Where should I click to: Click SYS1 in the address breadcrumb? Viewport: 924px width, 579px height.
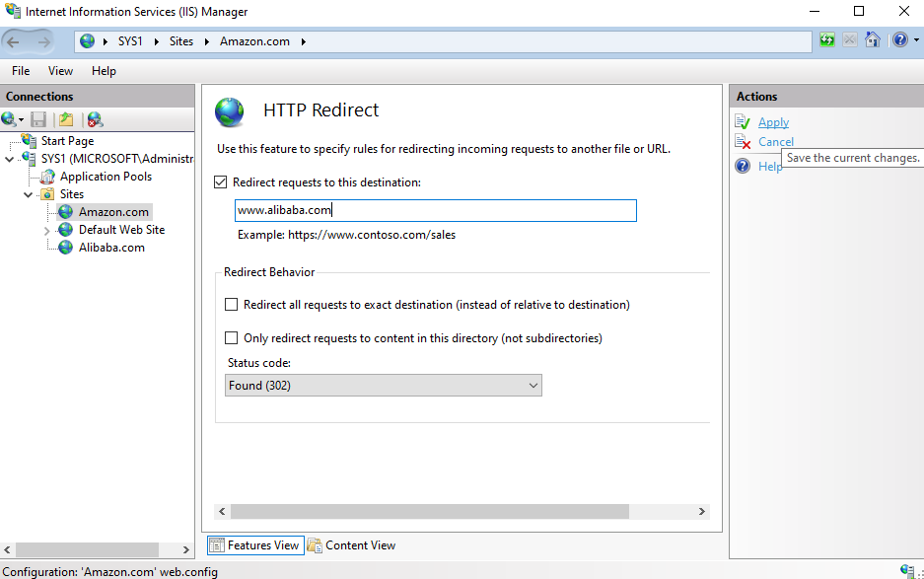tap(130, 41)
